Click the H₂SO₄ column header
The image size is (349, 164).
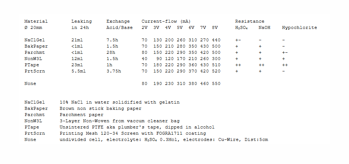pyautogui.click(x=241, y=27)
